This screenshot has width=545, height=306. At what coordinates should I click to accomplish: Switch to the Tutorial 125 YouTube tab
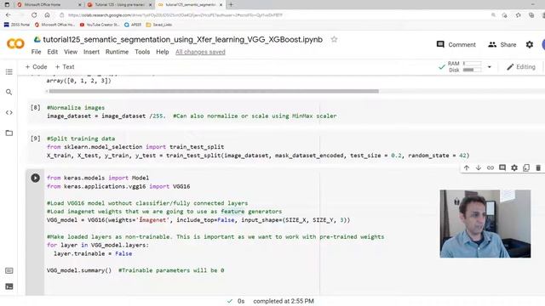pos(119,5)
